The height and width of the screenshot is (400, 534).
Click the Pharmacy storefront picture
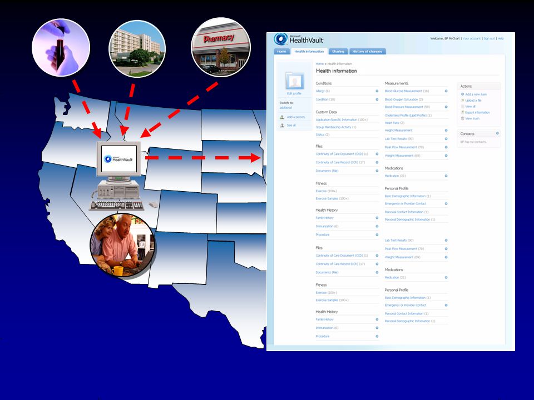pos(221,47)
